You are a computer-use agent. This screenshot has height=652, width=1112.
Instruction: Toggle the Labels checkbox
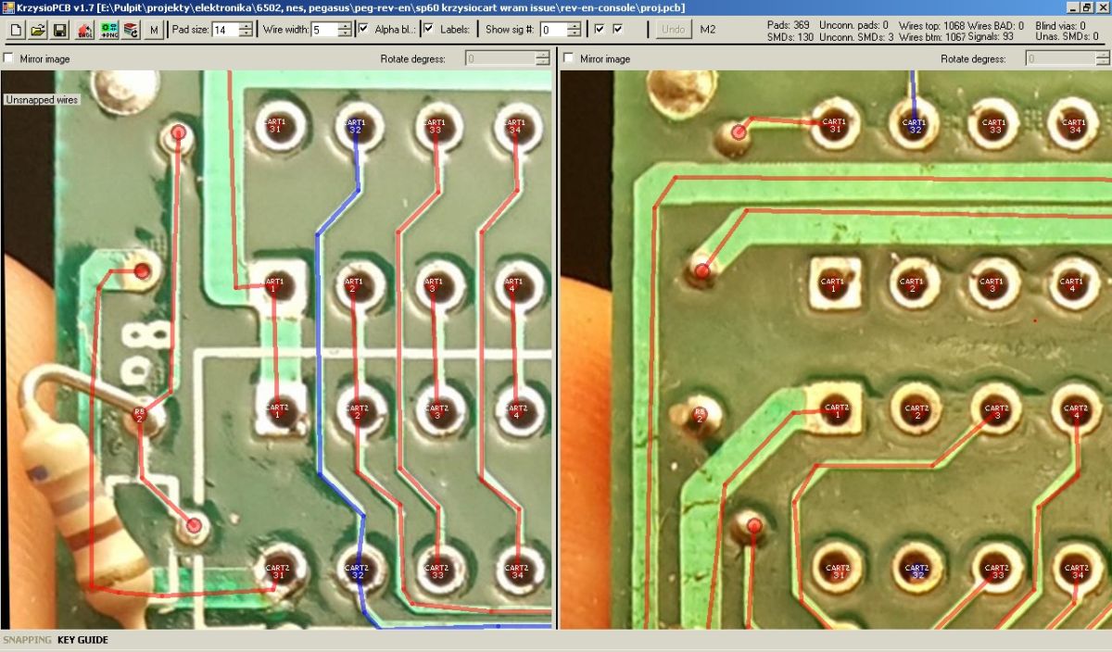pos(428,29)
